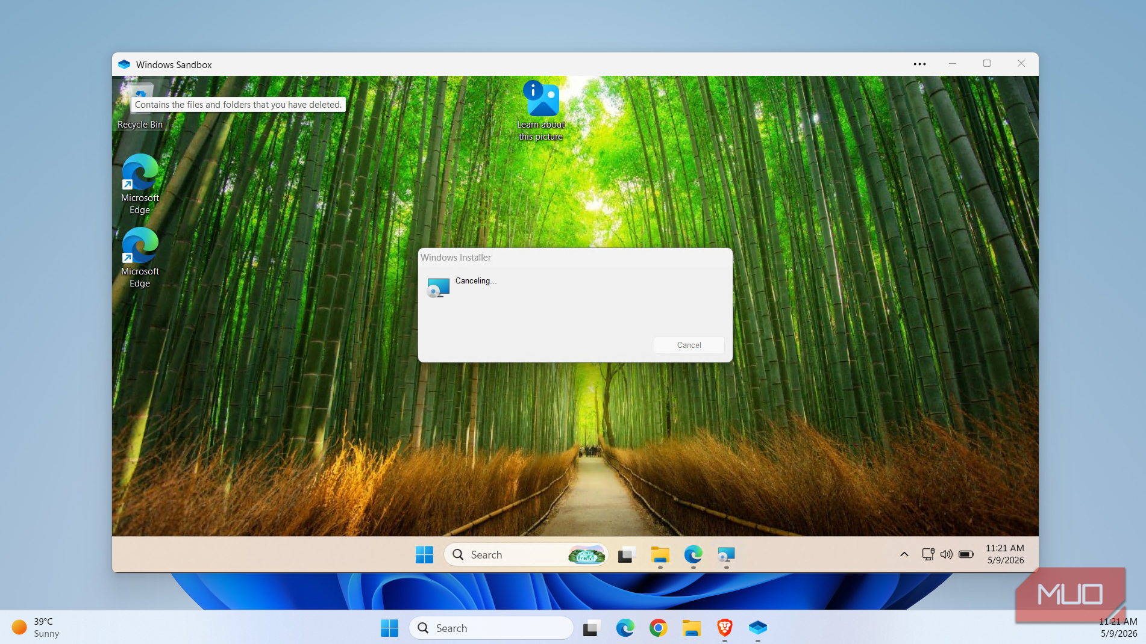1146x644 pixels.
Task: Click the Sandbox network tray icon
Action: [x=928, y=554]
